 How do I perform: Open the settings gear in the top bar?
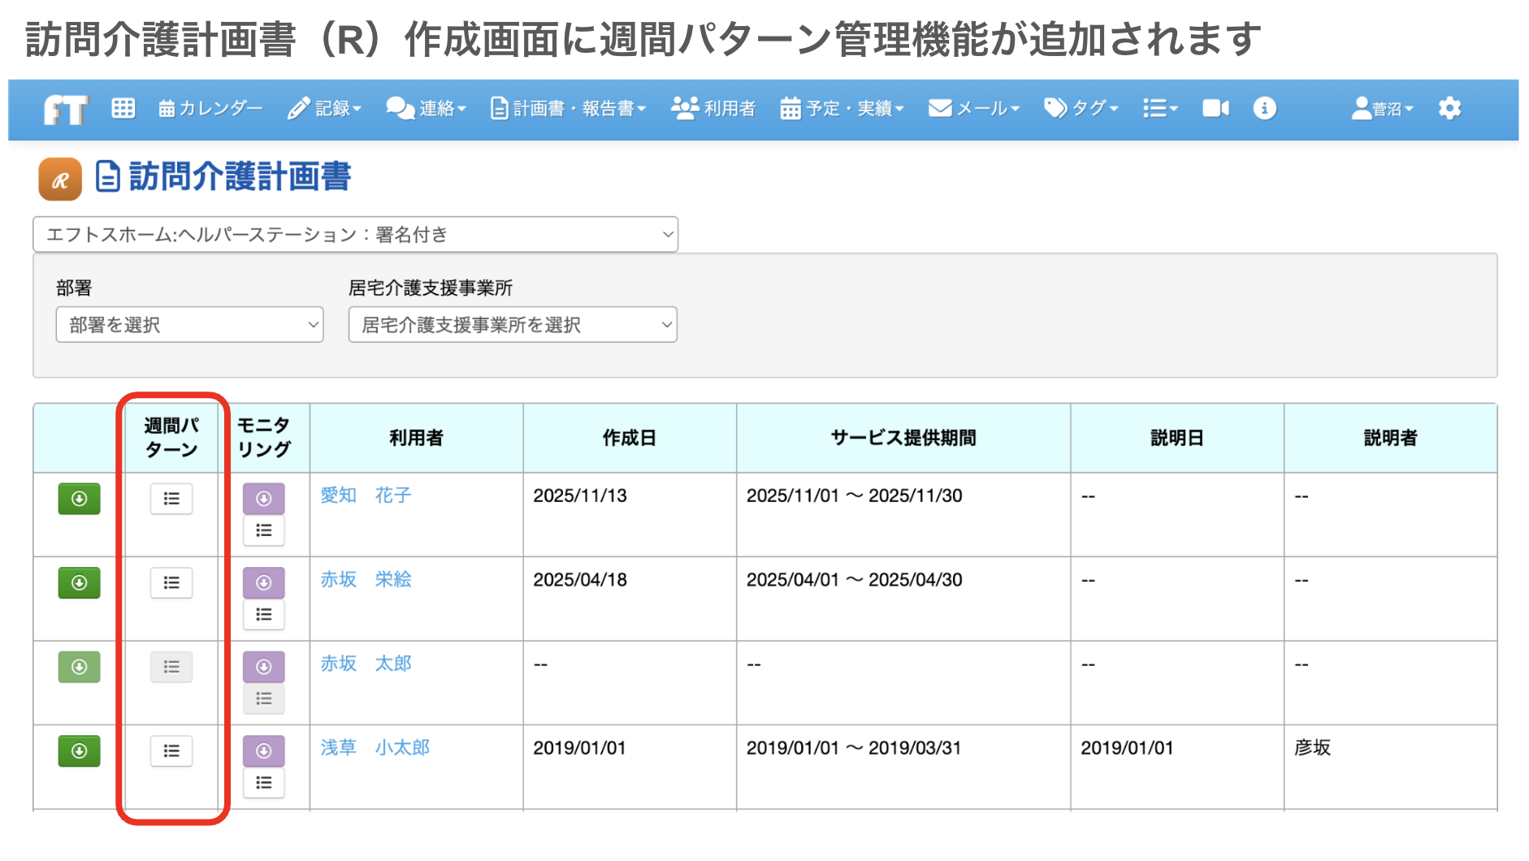point(1449,108)
